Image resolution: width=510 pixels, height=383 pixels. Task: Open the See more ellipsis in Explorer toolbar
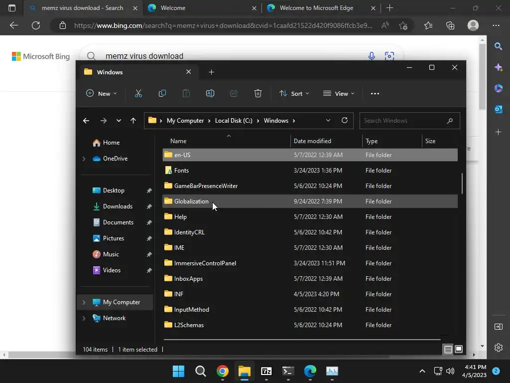(375, 93)
